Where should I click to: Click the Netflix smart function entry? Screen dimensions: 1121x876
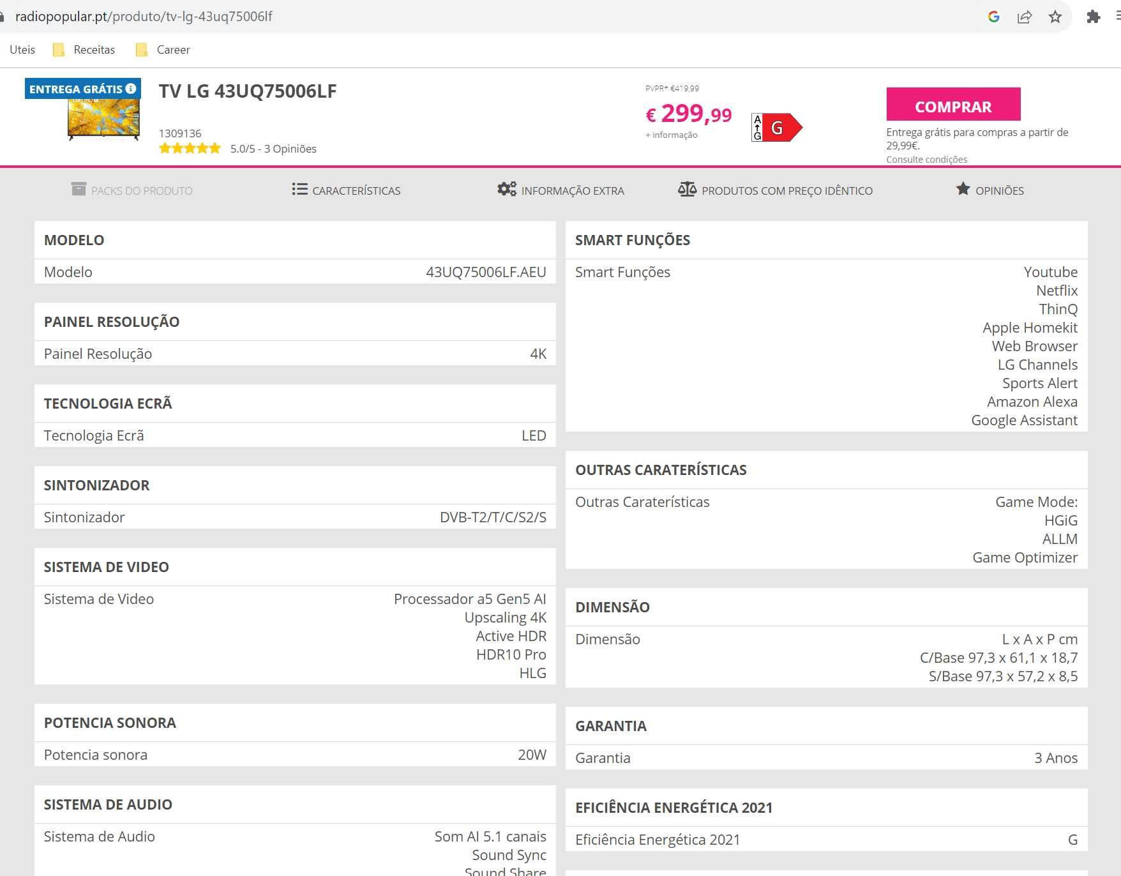coord(1057,291)
